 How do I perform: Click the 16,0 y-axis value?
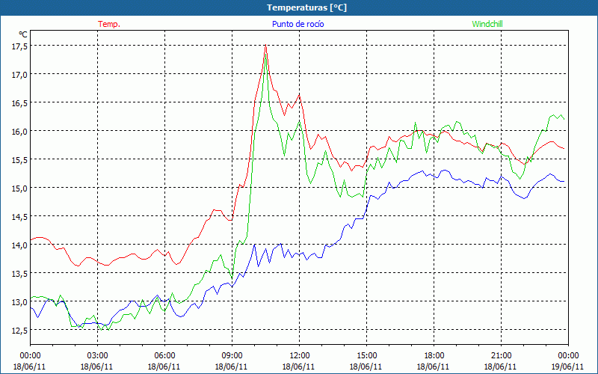20,132
